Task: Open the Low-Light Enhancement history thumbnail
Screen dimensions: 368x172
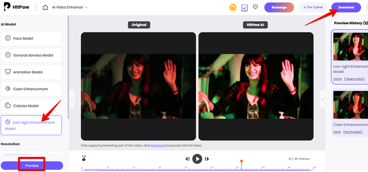Action: pyautogui.click(x=350, y=47)
